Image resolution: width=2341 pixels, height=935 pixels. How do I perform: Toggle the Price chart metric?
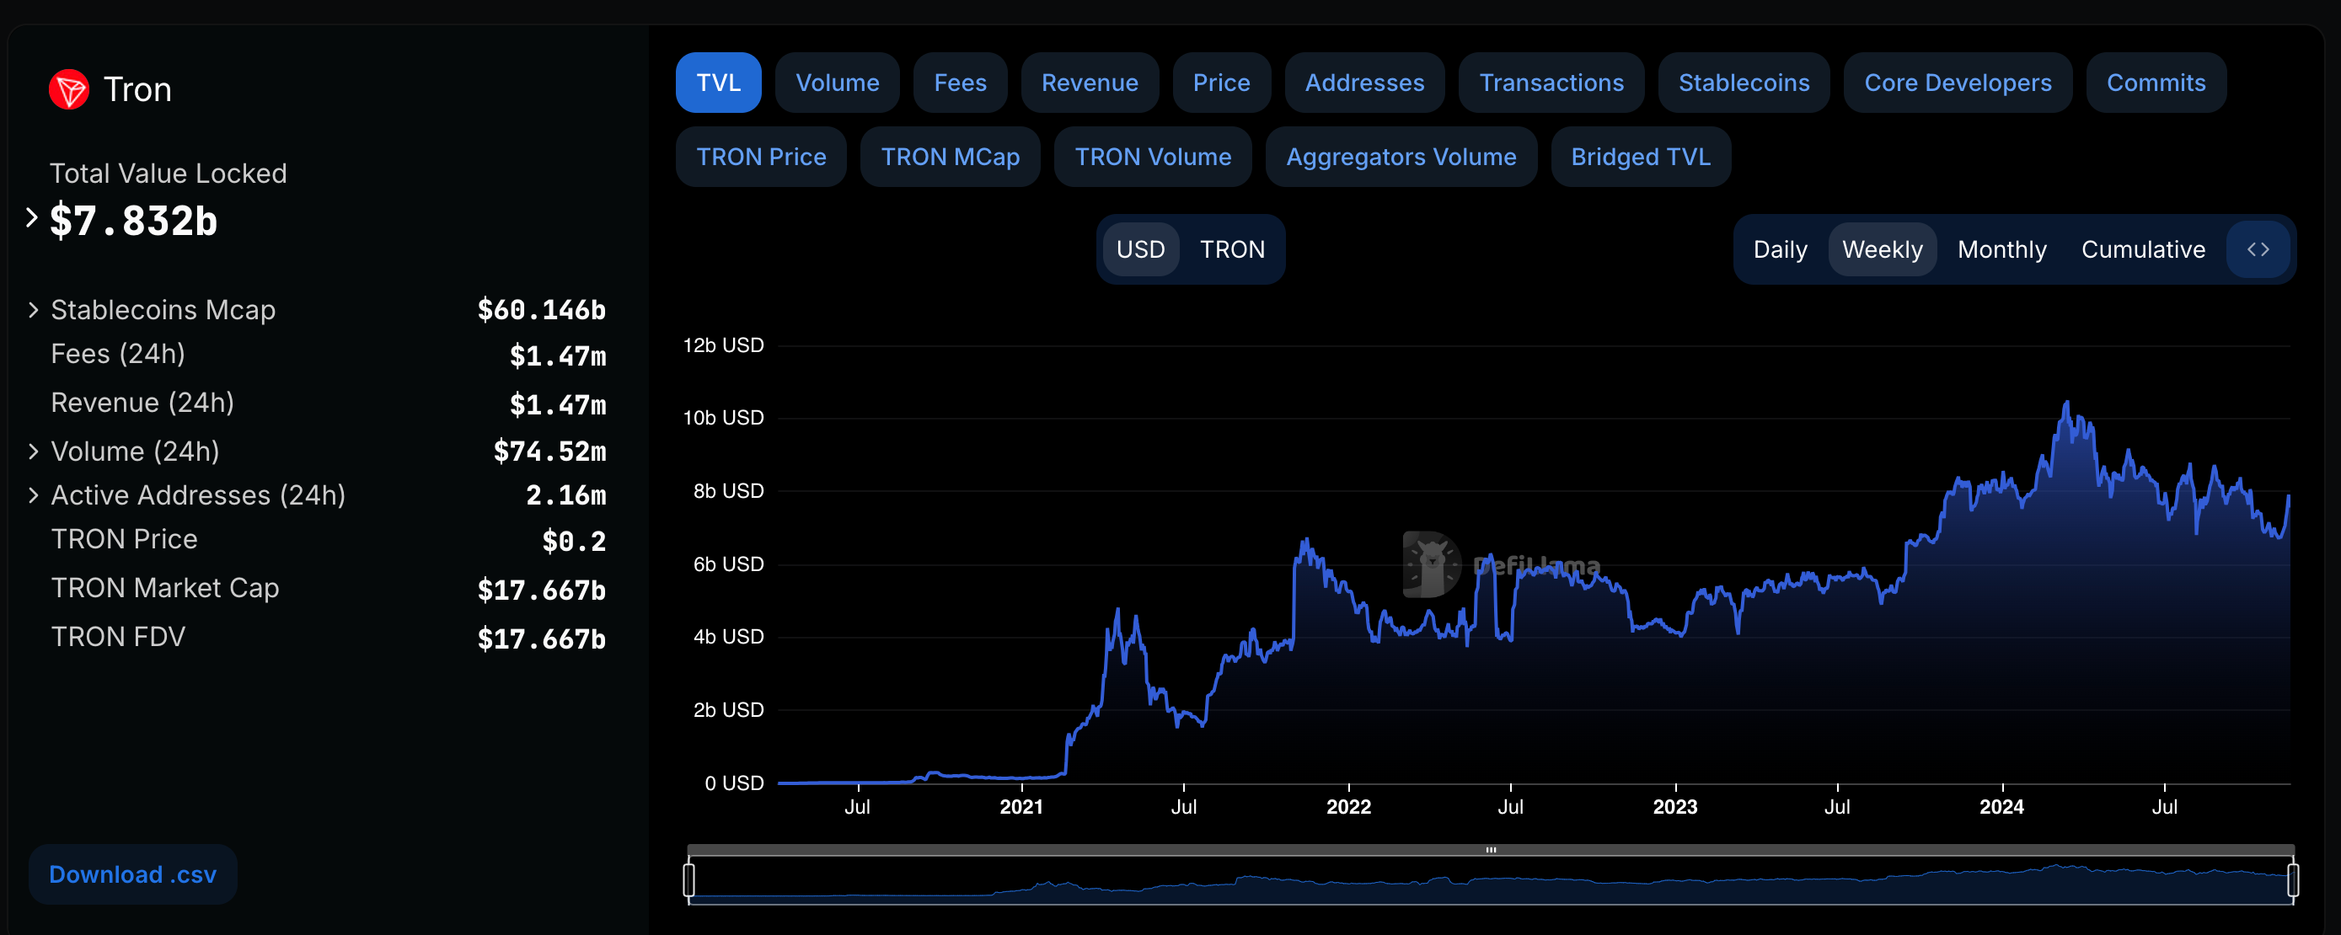(x=1221, y=83)
